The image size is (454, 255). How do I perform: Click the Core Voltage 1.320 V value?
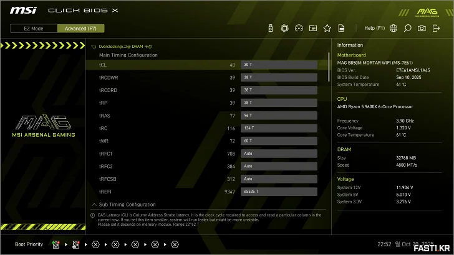(x=403, y=128)
